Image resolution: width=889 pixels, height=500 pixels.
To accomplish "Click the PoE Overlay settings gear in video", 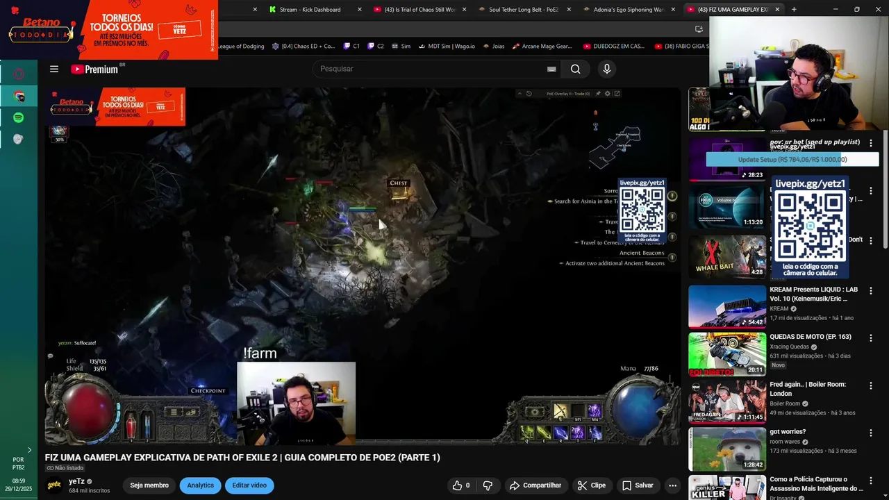I will pos(608,94).
